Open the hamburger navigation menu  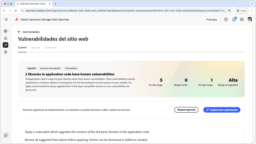[x=6, y=19]
